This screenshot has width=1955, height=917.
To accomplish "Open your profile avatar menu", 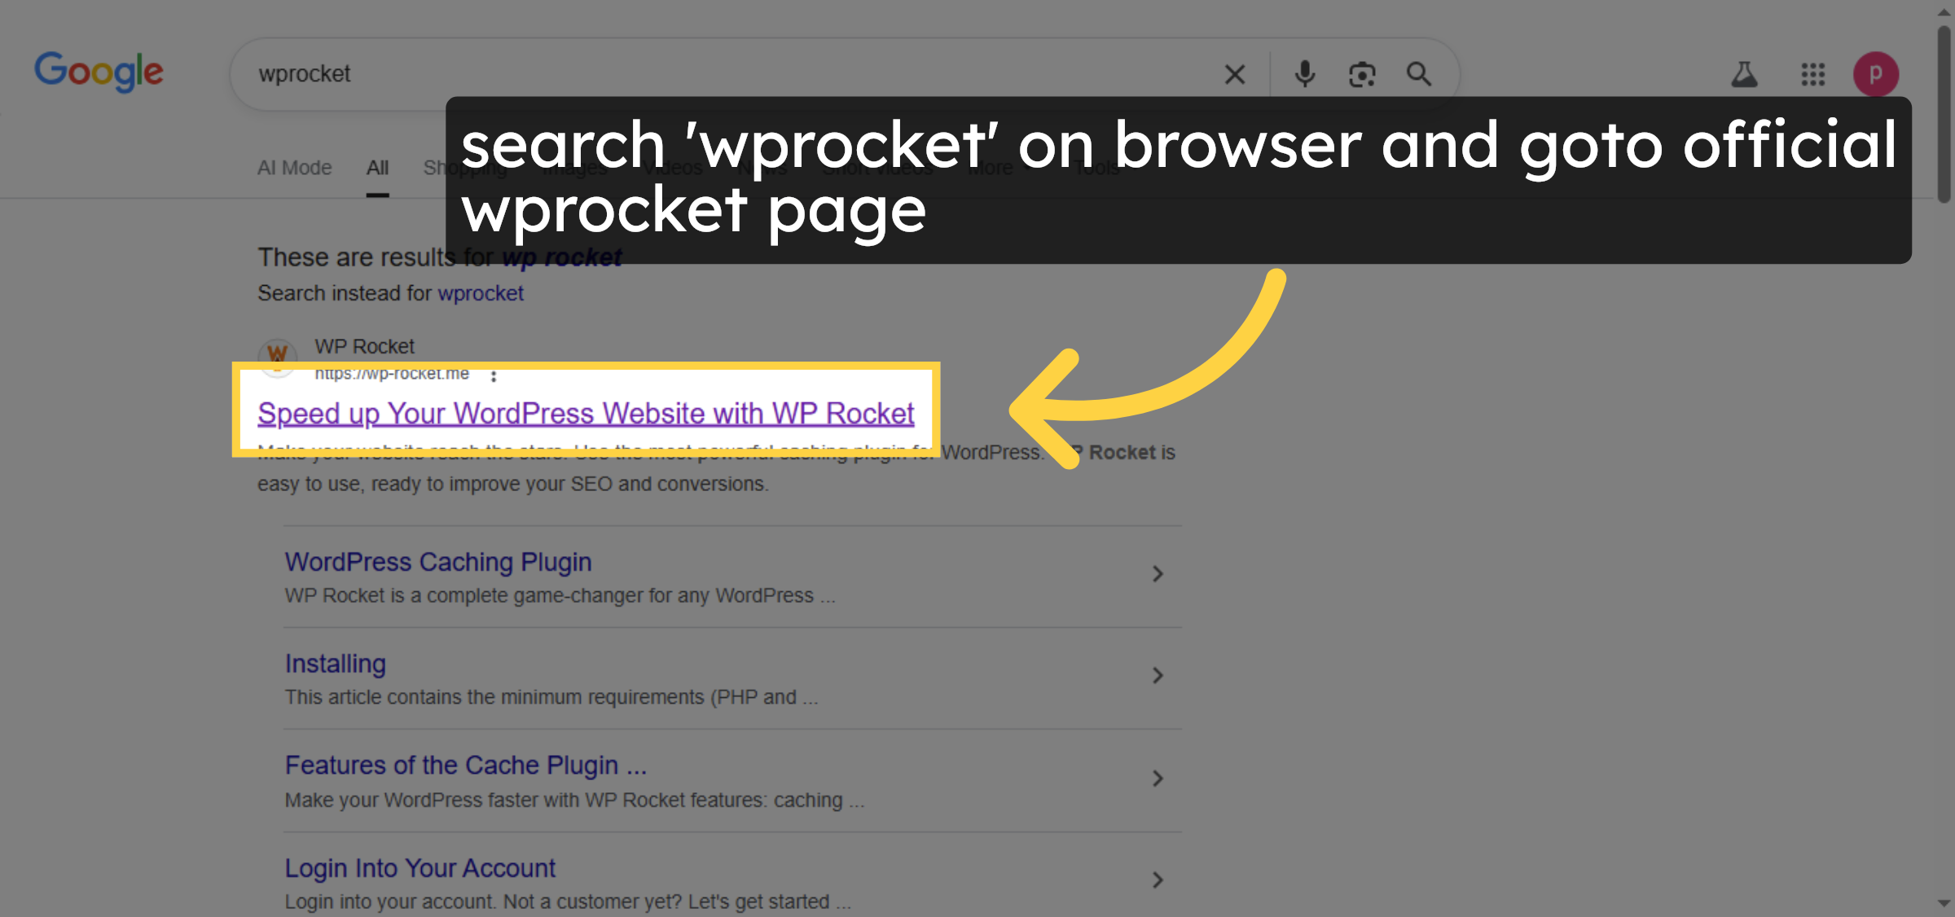I will (1877, 74).
